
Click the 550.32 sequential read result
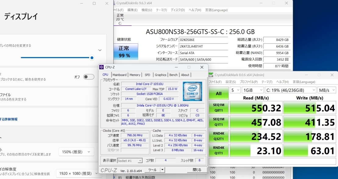tap(256, 108)
